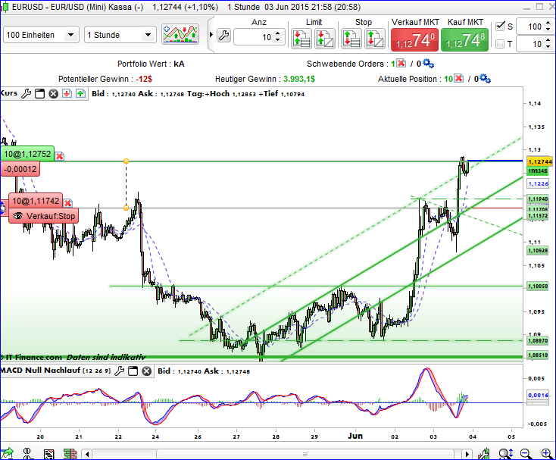This screenshot has width=556, height=460.
Task: Click the horizontal chart scrollbar thumb
Action: pyautogui.click(x=305, y=454)
